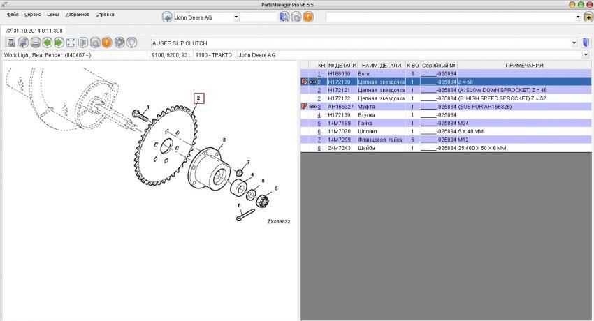Viewport: 594px width, 321px height.
Task: Select the Втулка part name cell
Action: (x=382, y=115)
